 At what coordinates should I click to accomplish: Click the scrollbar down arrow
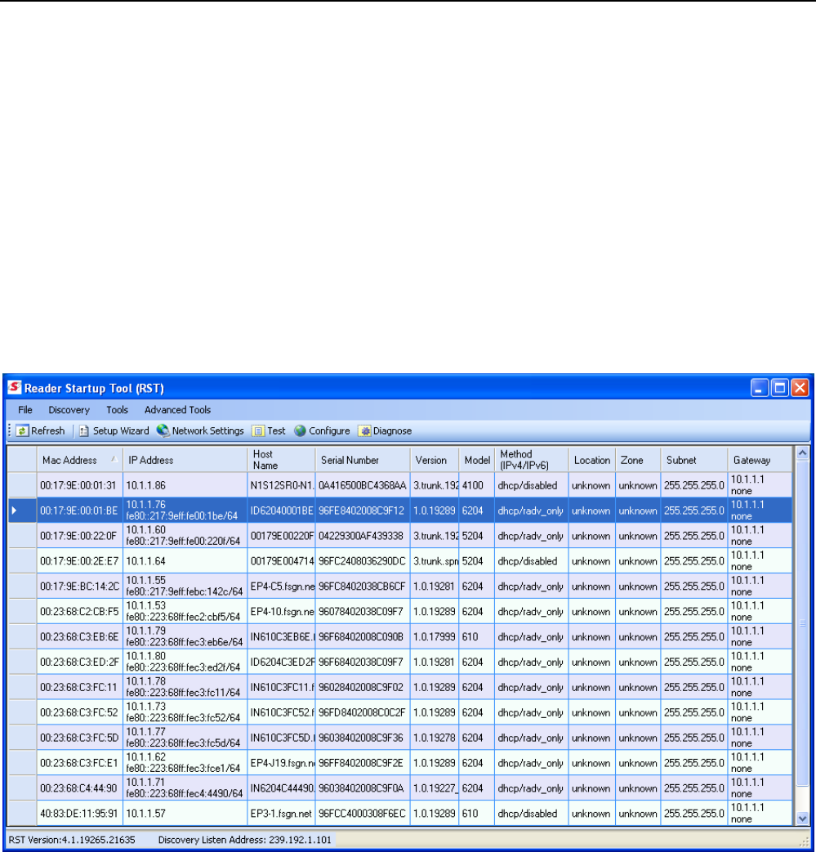[802, 818]
